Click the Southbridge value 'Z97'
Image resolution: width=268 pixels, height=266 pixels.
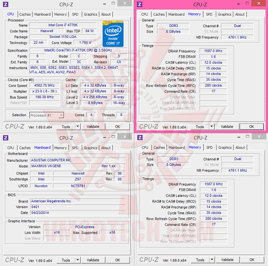click(78, 179)
